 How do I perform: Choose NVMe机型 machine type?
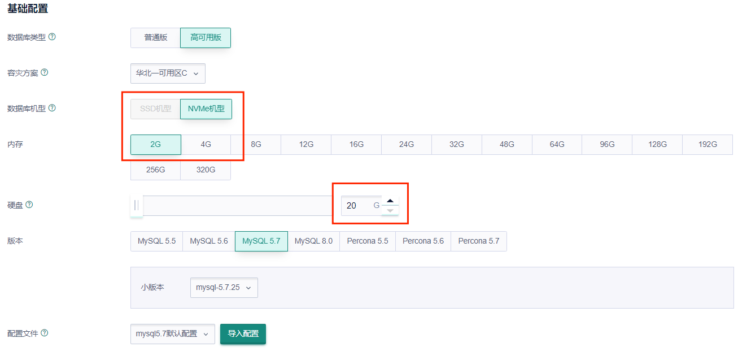coord(206,109)
